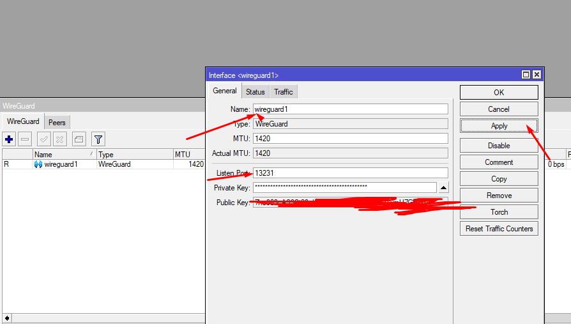Remove the interface with Remove button
571x324 pixels.
[499, 196]
